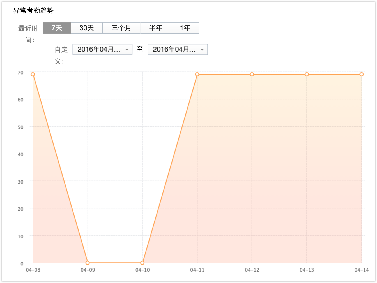Click the 异常考勤趋势 chart title
This screenshot has height=283, width=377.
click(x=33, y=11)
